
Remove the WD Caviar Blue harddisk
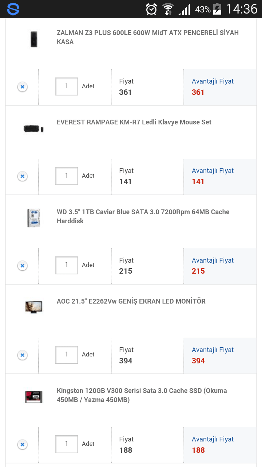click(22, 266)
